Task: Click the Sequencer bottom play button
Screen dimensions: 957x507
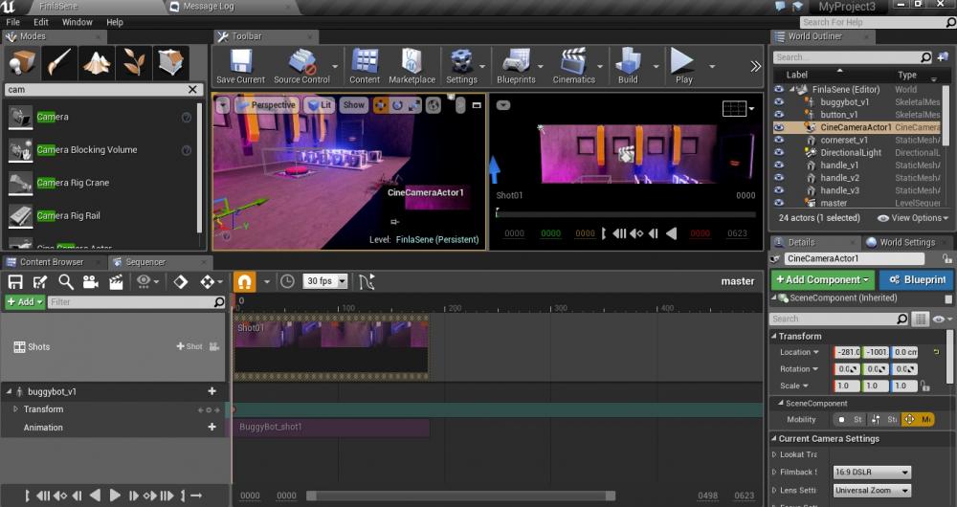Action: pos(115,496)
